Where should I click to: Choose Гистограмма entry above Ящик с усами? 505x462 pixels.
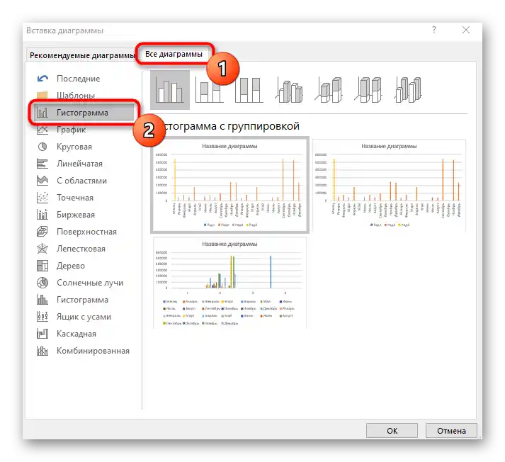[83, 300]
